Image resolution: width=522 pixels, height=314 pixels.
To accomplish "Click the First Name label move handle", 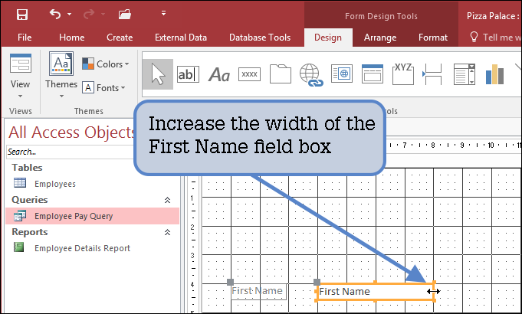I will pos(230,282).
